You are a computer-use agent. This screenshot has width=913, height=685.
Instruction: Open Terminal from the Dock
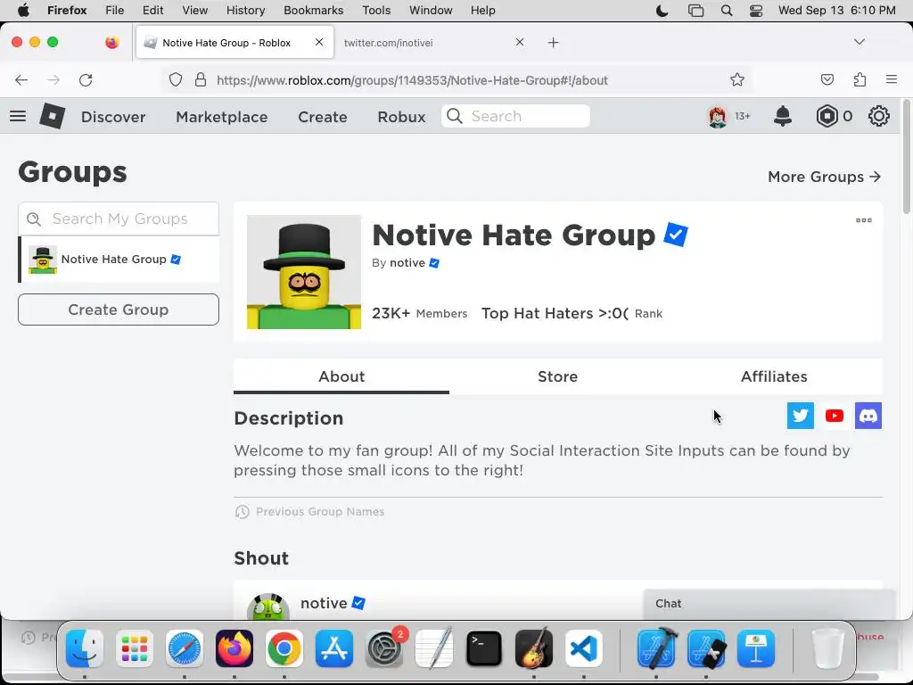click(484, 648)
